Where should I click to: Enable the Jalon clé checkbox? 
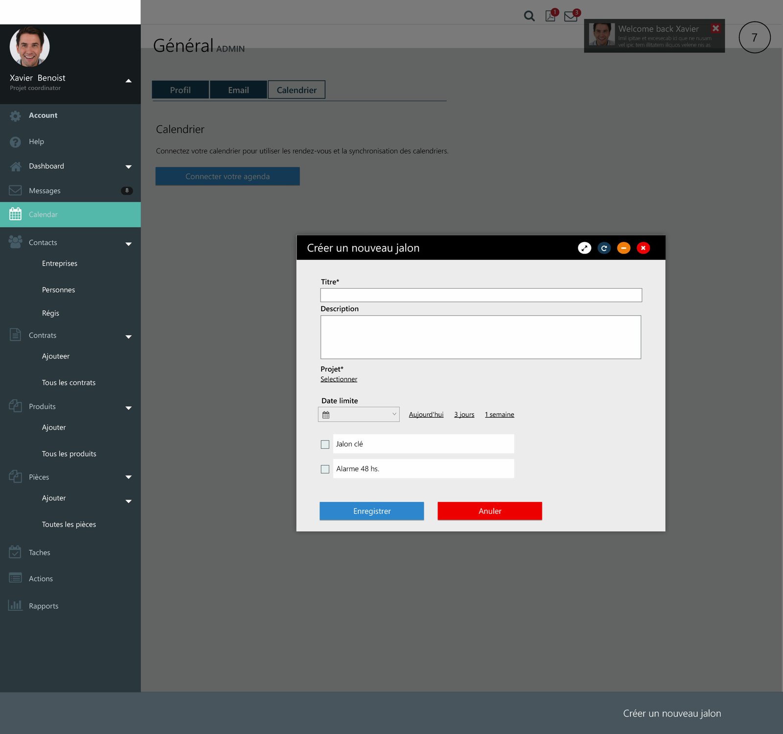coord(324,444)
